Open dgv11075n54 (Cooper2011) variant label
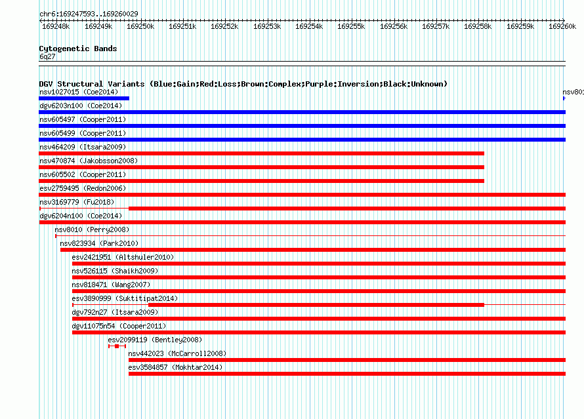Screen dimensions: 584x419 (119, 326)
